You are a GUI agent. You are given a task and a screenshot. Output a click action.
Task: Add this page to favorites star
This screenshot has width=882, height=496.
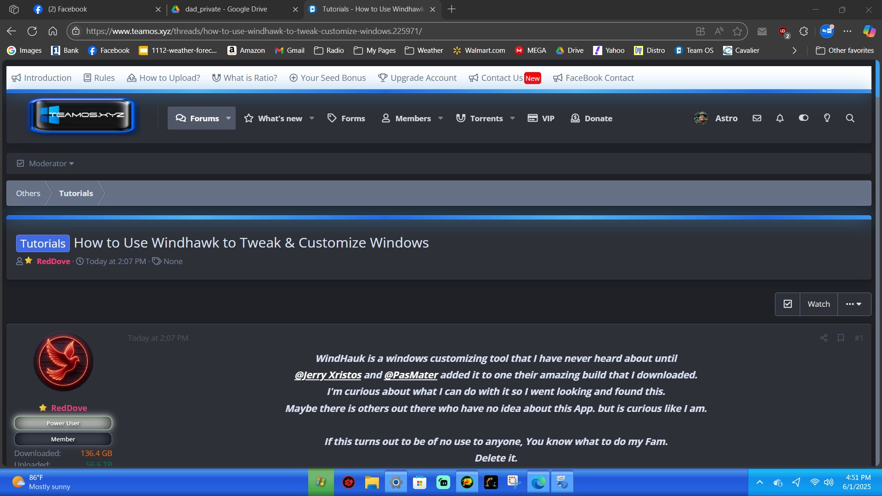point(737,31)
